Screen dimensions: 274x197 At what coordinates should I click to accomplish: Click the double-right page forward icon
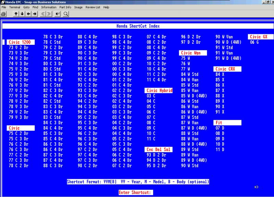coord(49,14)
